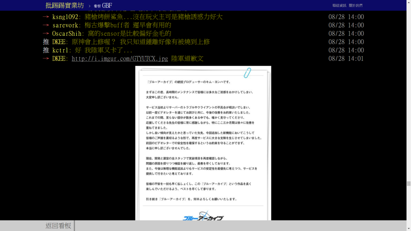
Task: Go to the 看板 GBF board link
Action: [x=103, y=6]
